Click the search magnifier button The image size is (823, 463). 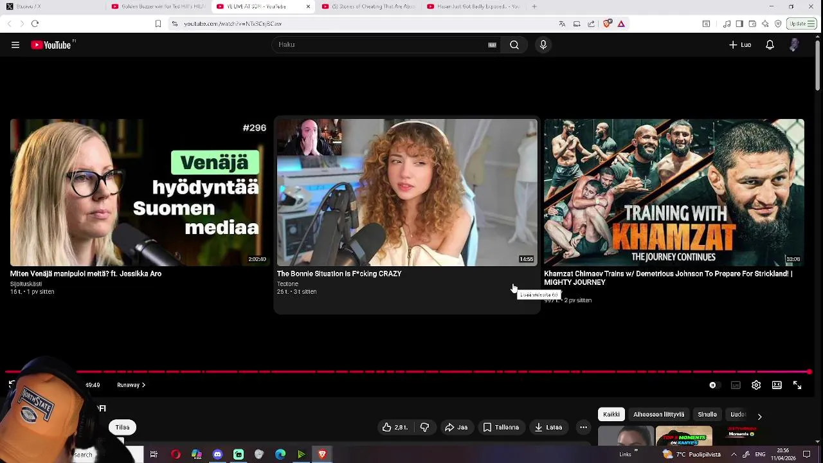(514, 45)
